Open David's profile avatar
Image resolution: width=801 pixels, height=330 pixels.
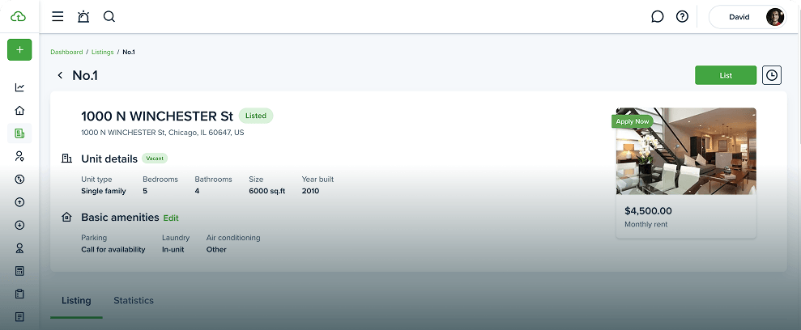pyautogui.click(x=774, y=17)
